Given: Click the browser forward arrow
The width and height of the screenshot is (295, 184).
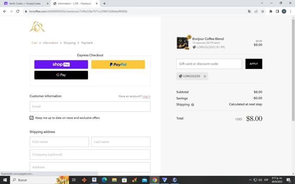Looking at the screenshot, I should pos(11,11).
